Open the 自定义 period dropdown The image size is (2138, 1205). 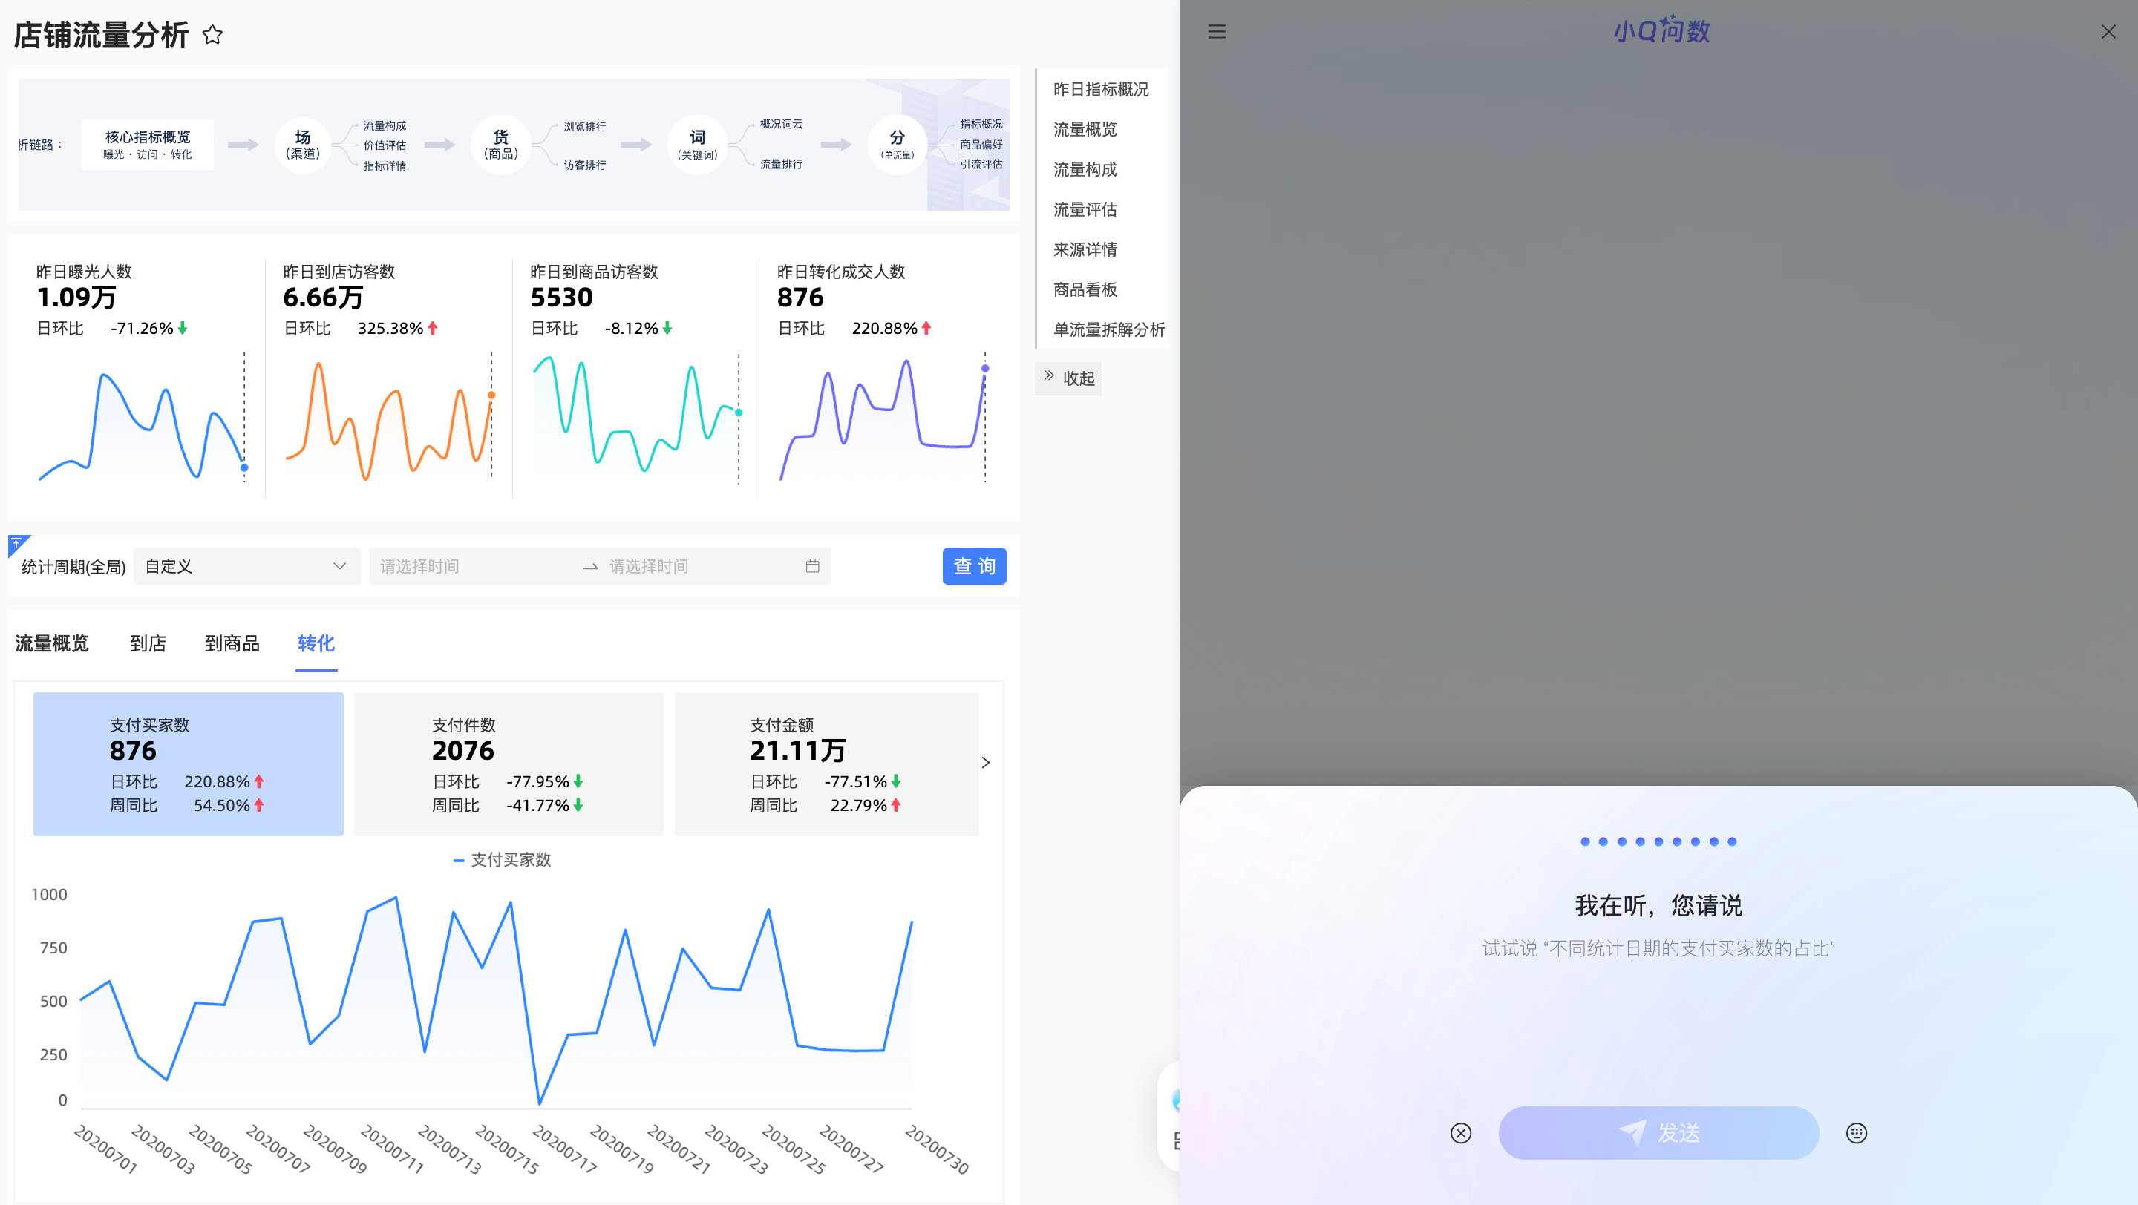click(x=246, y=566)
